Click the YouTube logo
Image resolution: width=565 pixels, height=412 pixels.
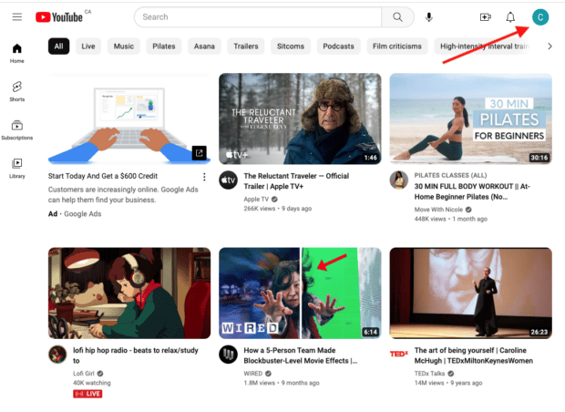(62, 16)
